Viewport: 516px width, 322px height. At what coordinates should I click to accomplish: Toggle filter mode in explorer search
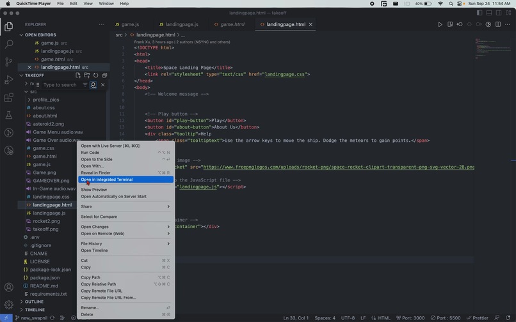click(85, 85)
